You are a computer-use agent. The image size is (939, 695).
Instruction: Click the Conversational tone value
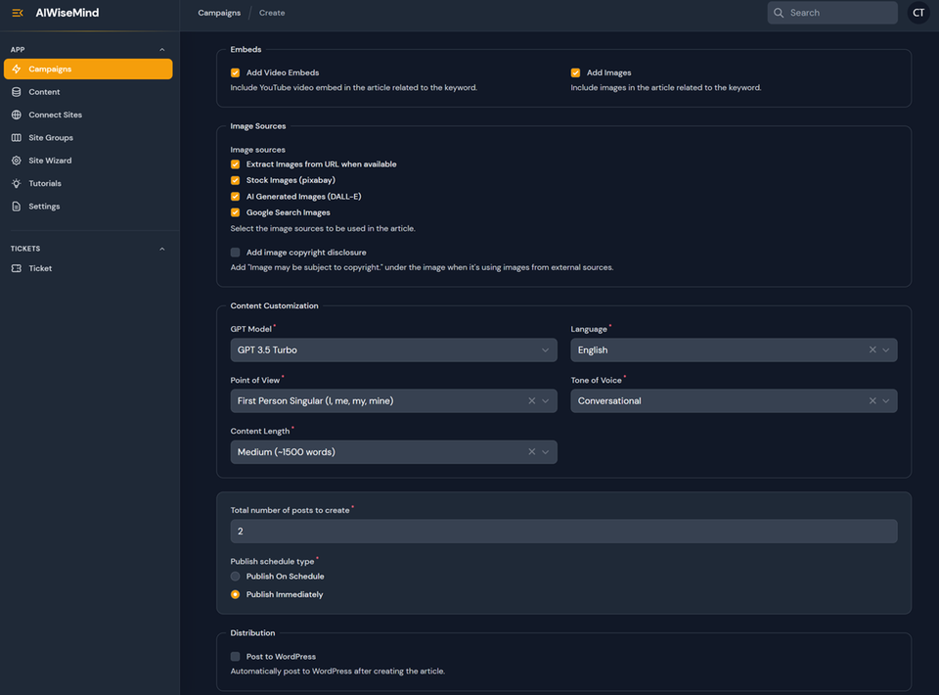point(609,400)
